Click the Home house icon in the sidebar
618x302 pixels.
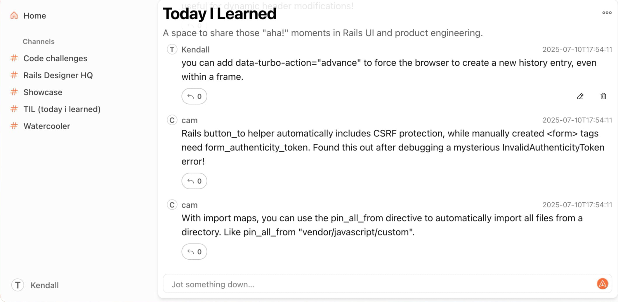pos(14,15)
